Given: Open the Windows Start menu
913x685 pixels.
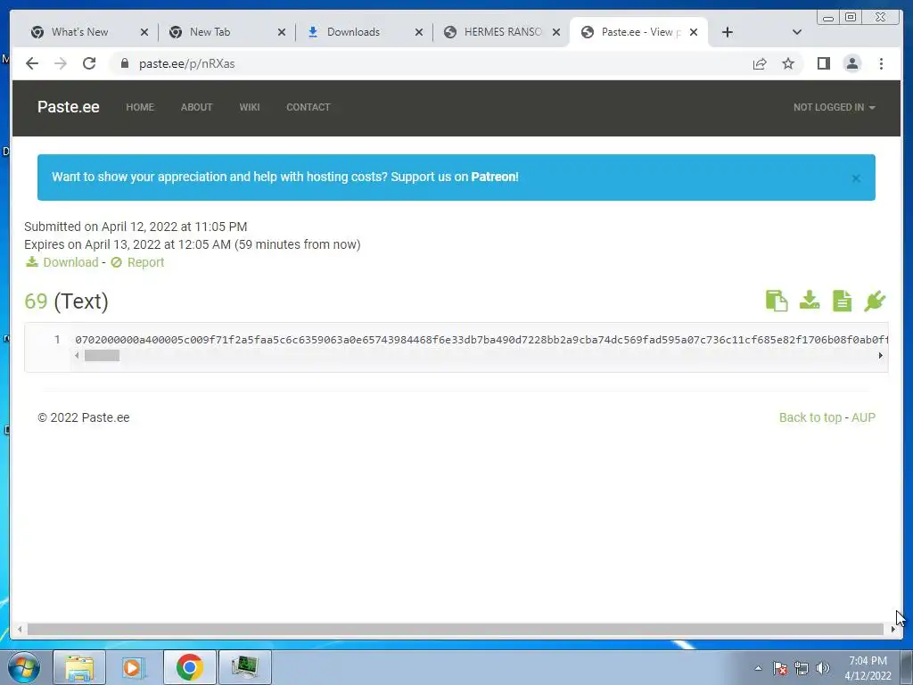Looking at the screenshot, I should (x=23, y=667).
